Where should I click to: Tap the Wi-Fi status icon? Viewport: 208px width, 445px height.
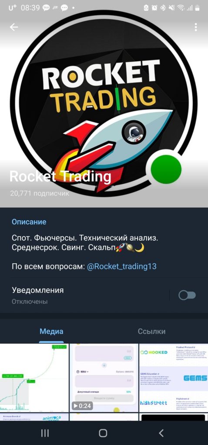(181, 8)
